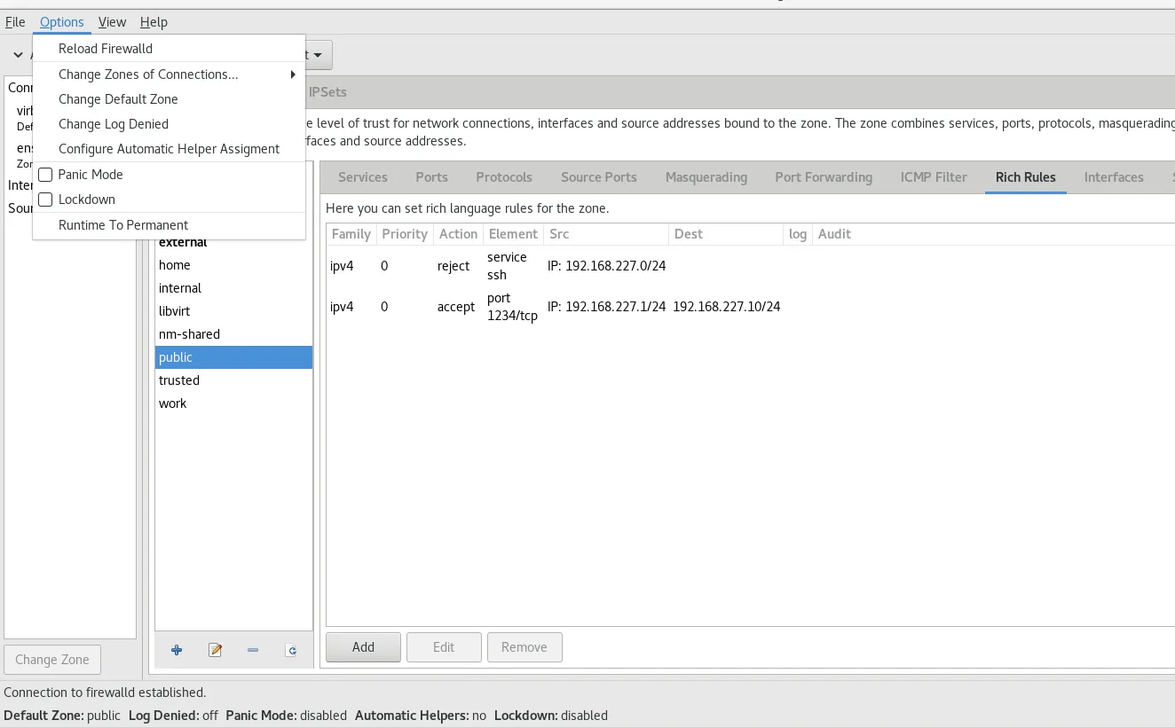Click the load zone defaults icon

point(291,650)
